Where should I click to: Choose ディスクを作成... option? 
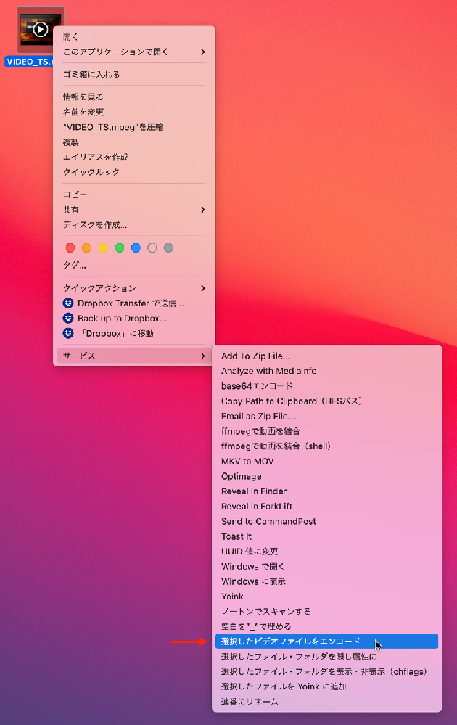pos(134,225)
